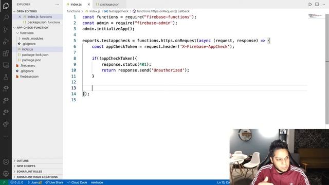This screenshot has width=329, height=185.
Task: Open the Explorer view in activity bar
Action: pyautogui.click(x=6, y=6)
